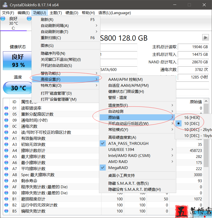Viewport: 212px width, 218px height.
Task: Open the 帮助(H) menu
Action: coord(88,13)
